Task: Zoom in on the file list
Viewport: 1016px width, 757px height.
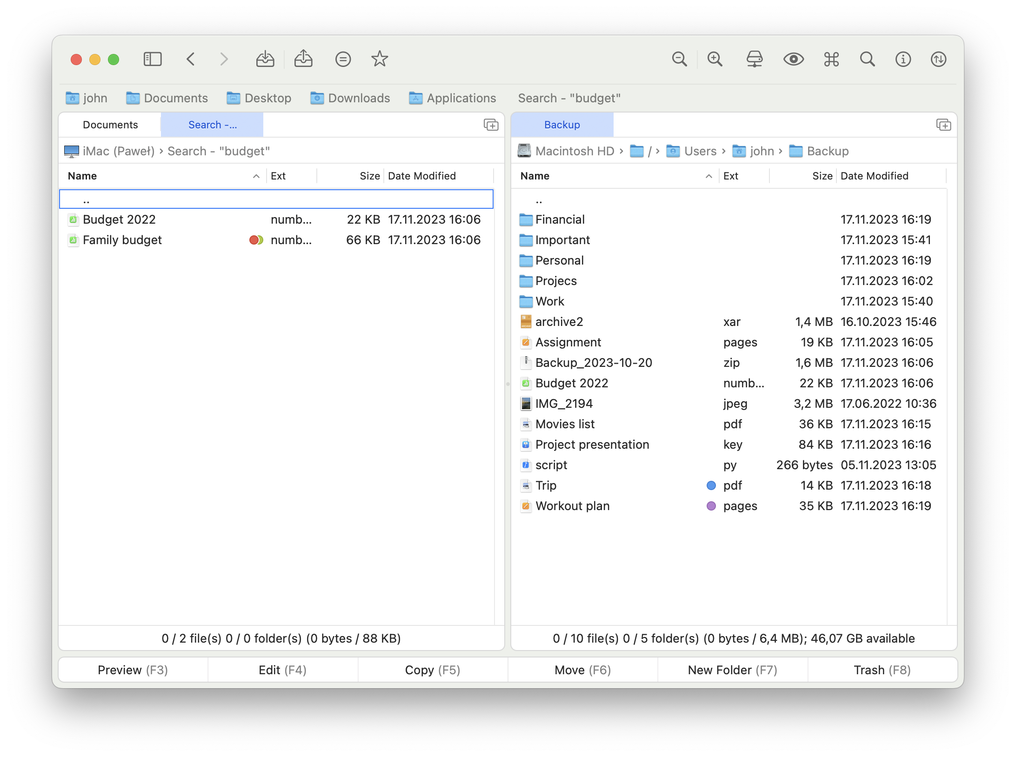Action: 715,59
